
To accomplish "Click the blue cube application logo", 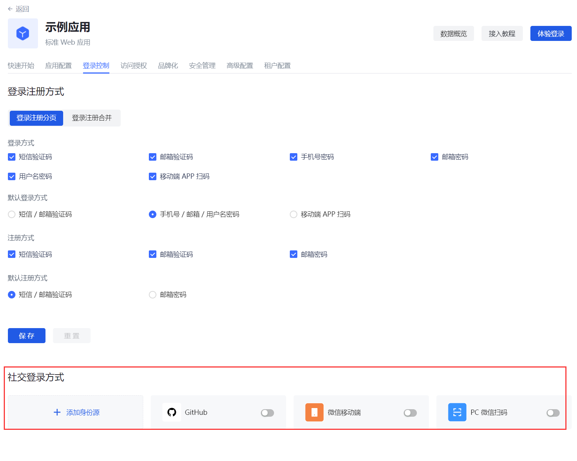I will (x=23, y=33).
